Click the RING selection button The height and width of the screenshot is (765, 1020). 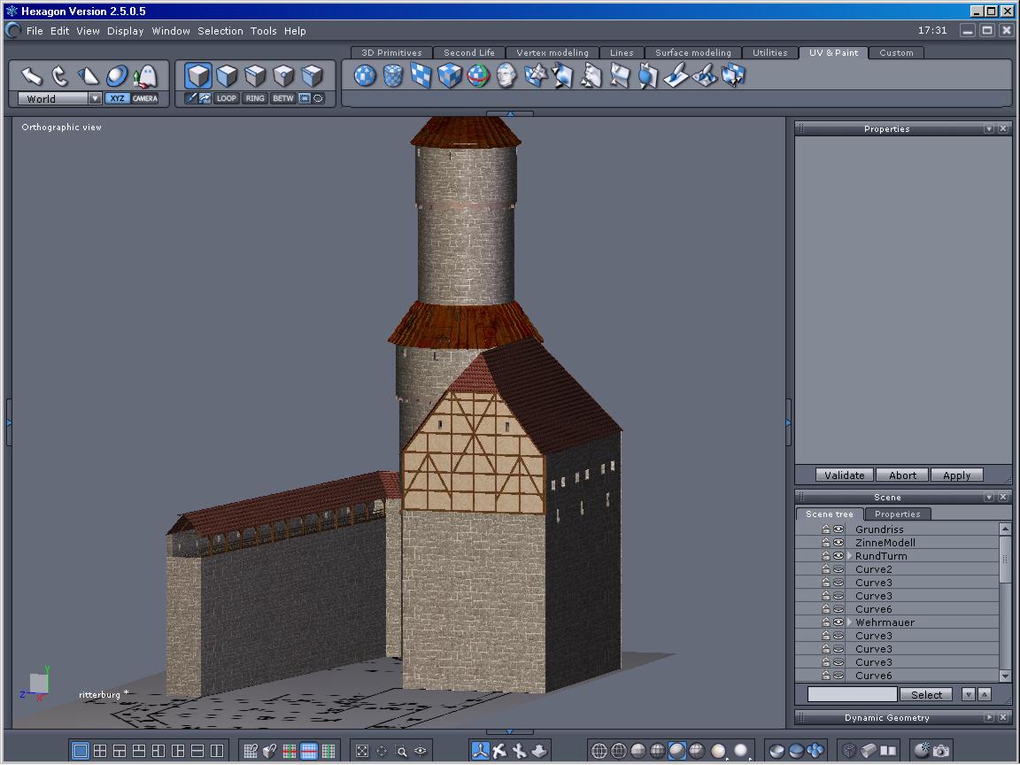[255, 98]
